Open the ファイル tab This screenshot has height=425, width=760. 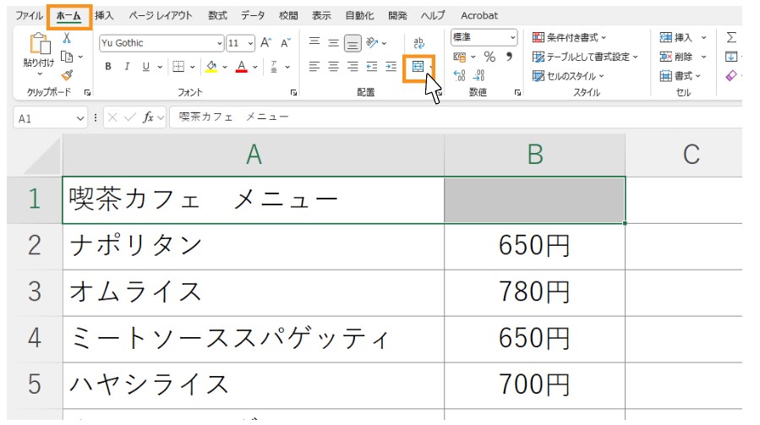point(29,15)
